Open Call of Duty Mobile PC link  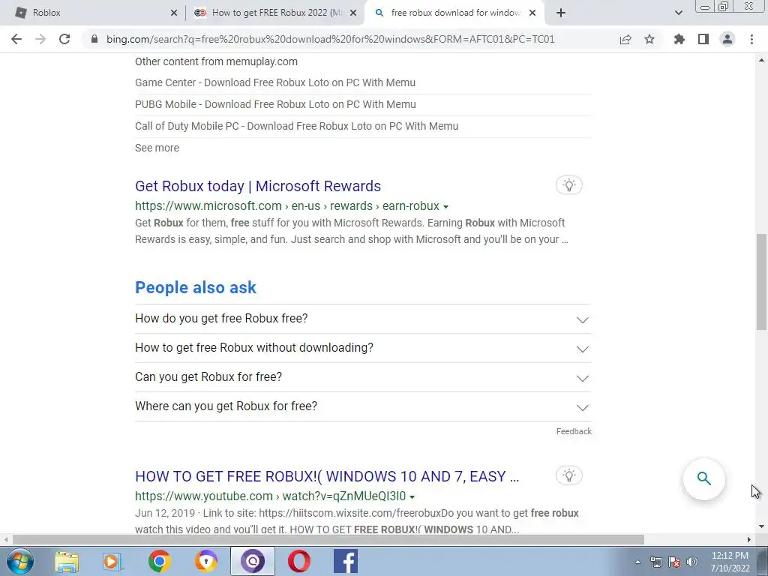297,126
